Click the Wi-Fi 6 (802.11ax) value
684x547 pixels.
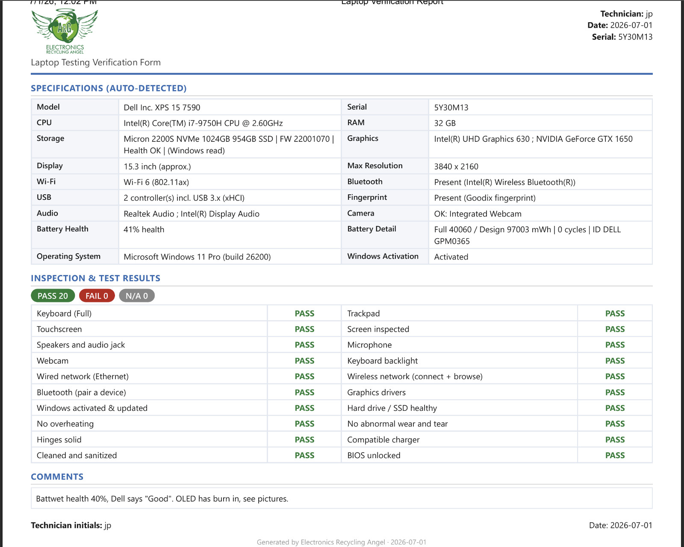pos(156,182)
